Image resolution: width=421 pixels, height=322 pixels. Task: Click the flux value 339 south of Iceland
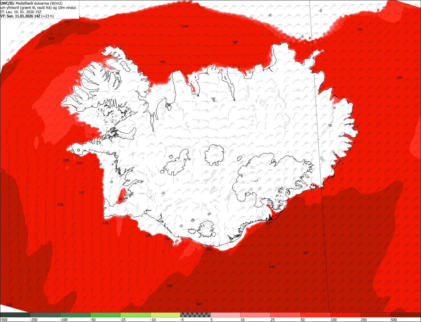[169, 286]
